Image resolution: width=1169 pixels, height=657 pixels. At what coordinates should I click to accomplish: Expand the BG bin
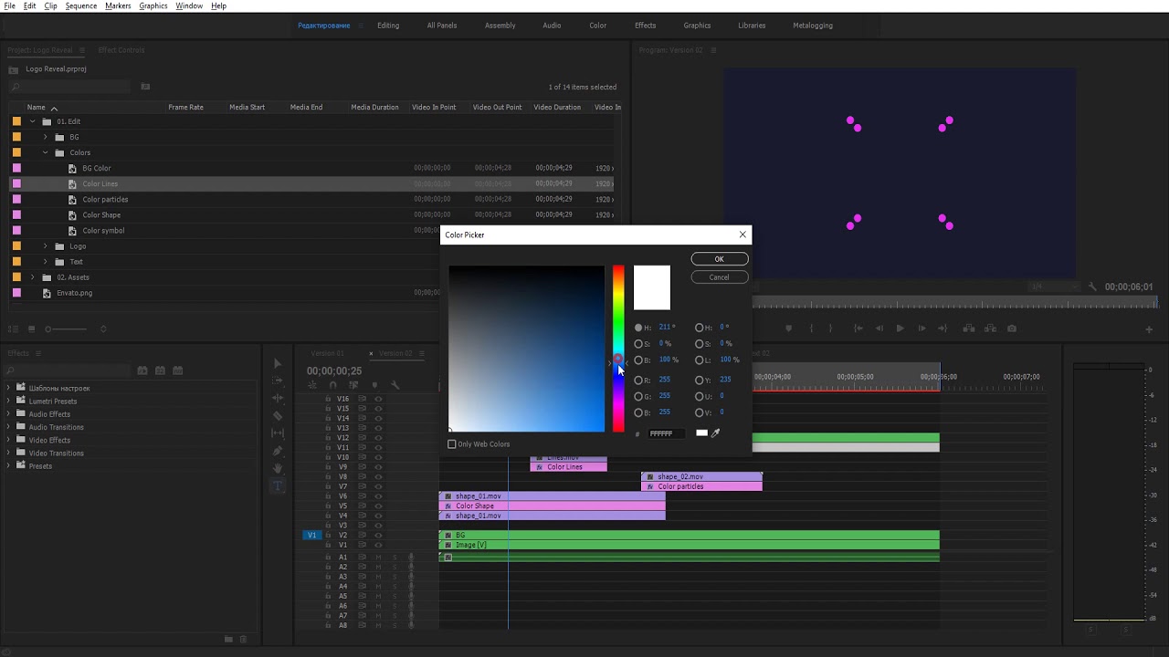(x=46, y=137)
